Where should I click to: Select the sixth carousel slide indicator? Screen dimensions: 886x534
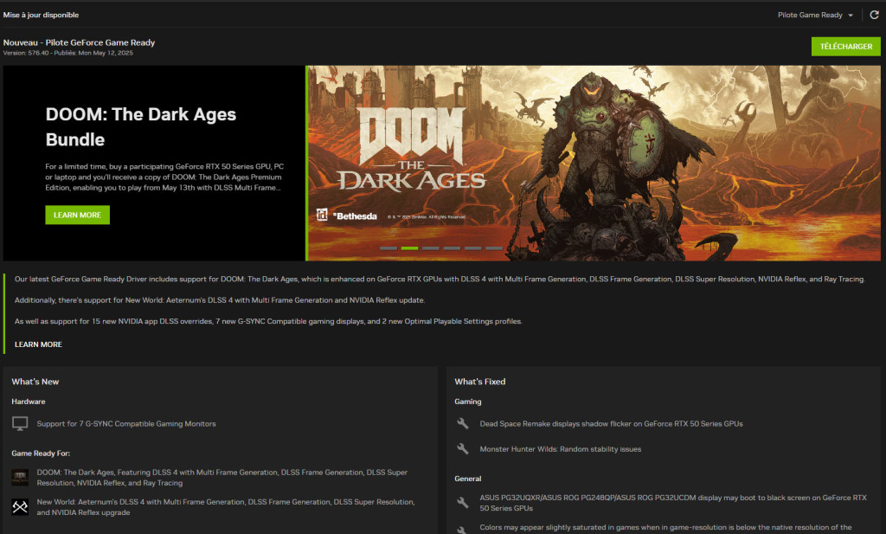(x=494, y=248)
